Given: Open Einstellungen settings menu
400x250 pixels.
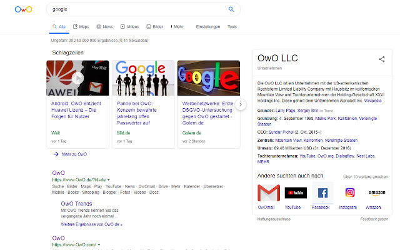Looking at the screenshot, I should 208,27.
